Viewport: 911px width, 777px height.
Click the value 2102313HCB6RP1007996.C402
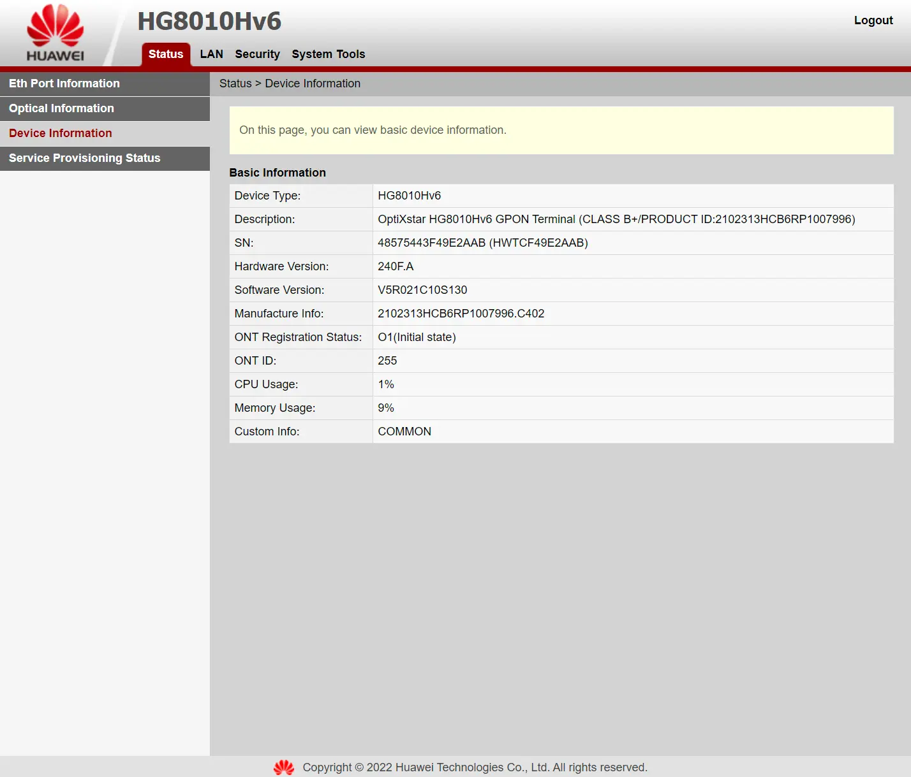pyautogui.click(x=461, y=314)
